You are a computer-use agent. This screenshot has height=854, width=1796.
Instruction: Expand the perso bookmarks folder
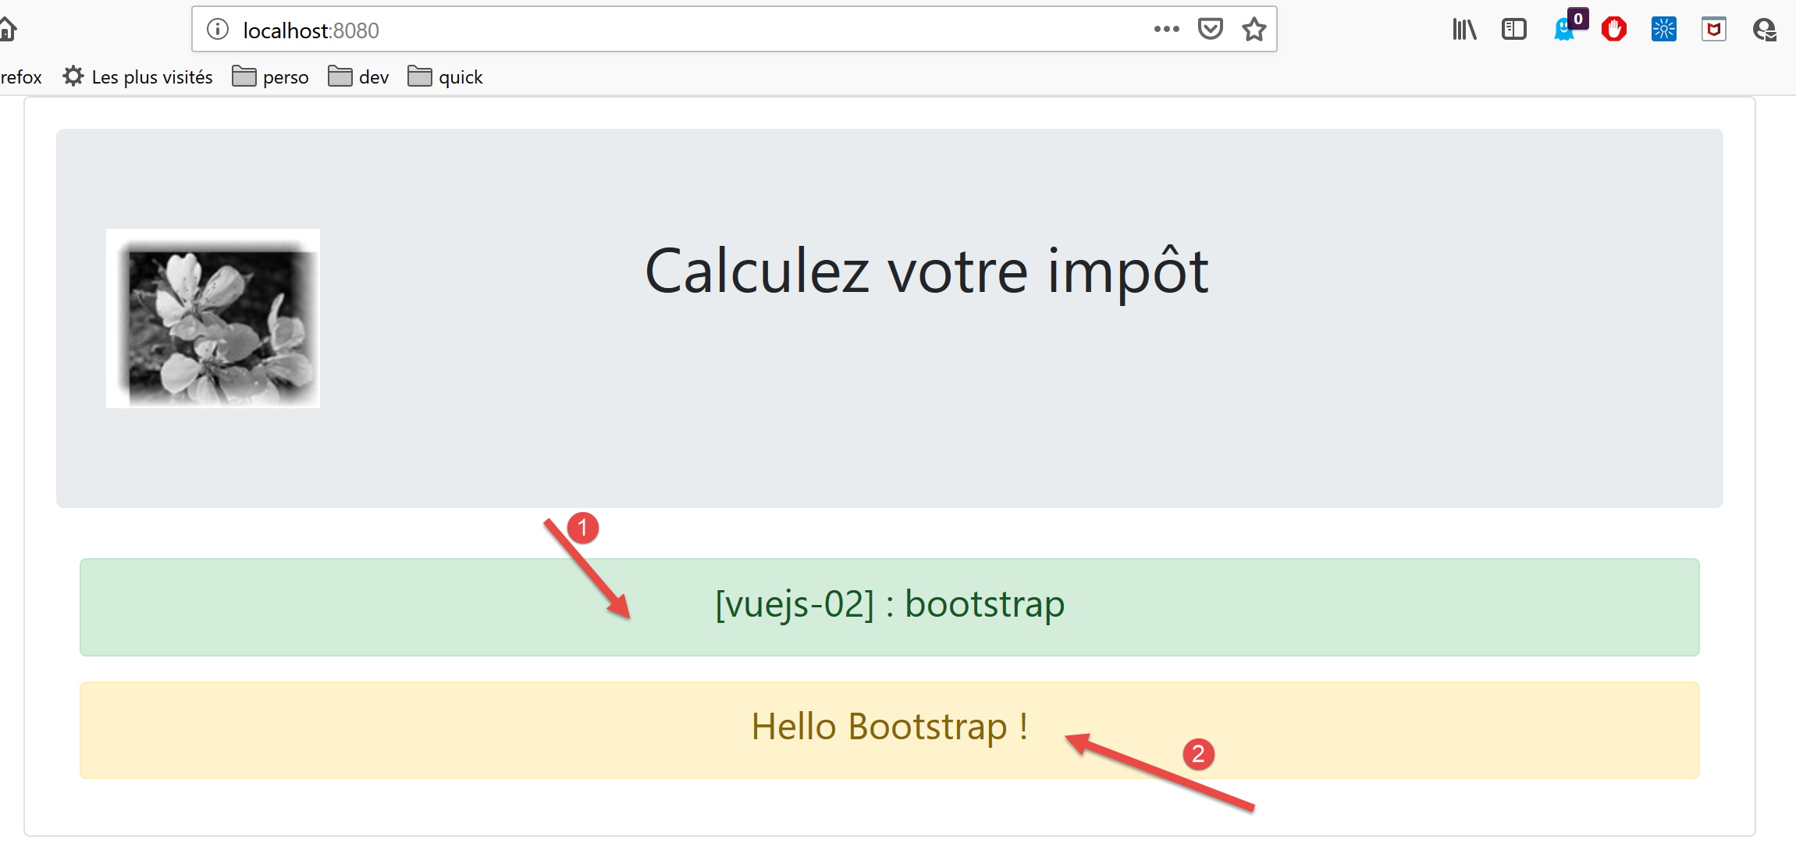(271, 77)
